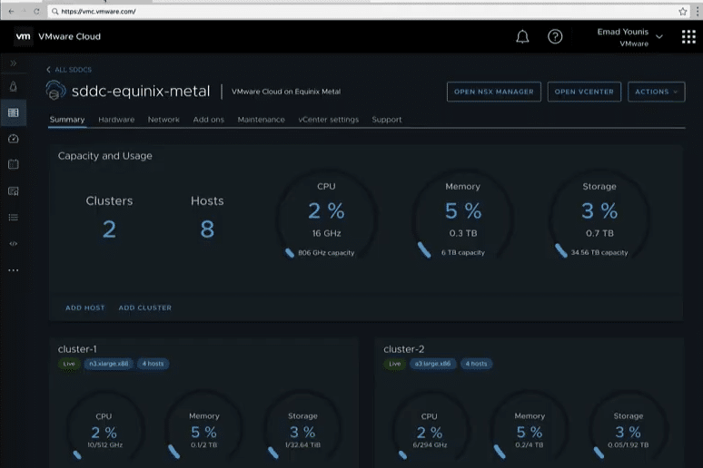The width and height of the screenshot is (703, 468).
Task: Click OPEN VCENTER button
Action: click(x=584, y=92)
